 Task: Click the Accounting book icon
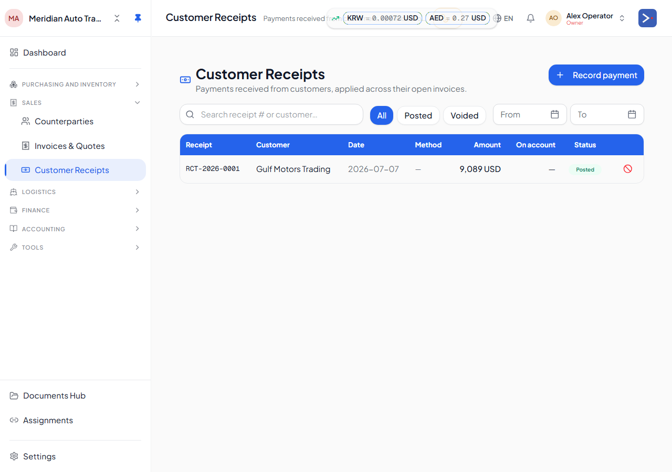[x=14, y=229]
